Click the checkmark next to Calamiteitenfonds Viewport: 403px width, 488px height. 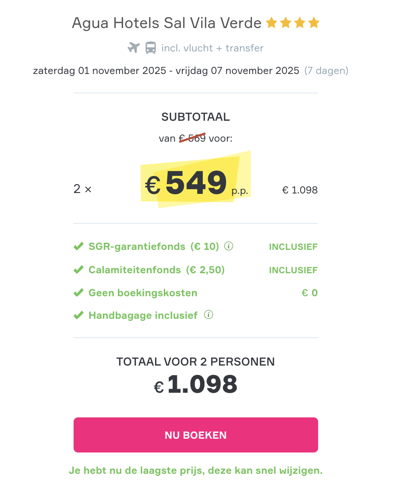(x=79, y=269)
